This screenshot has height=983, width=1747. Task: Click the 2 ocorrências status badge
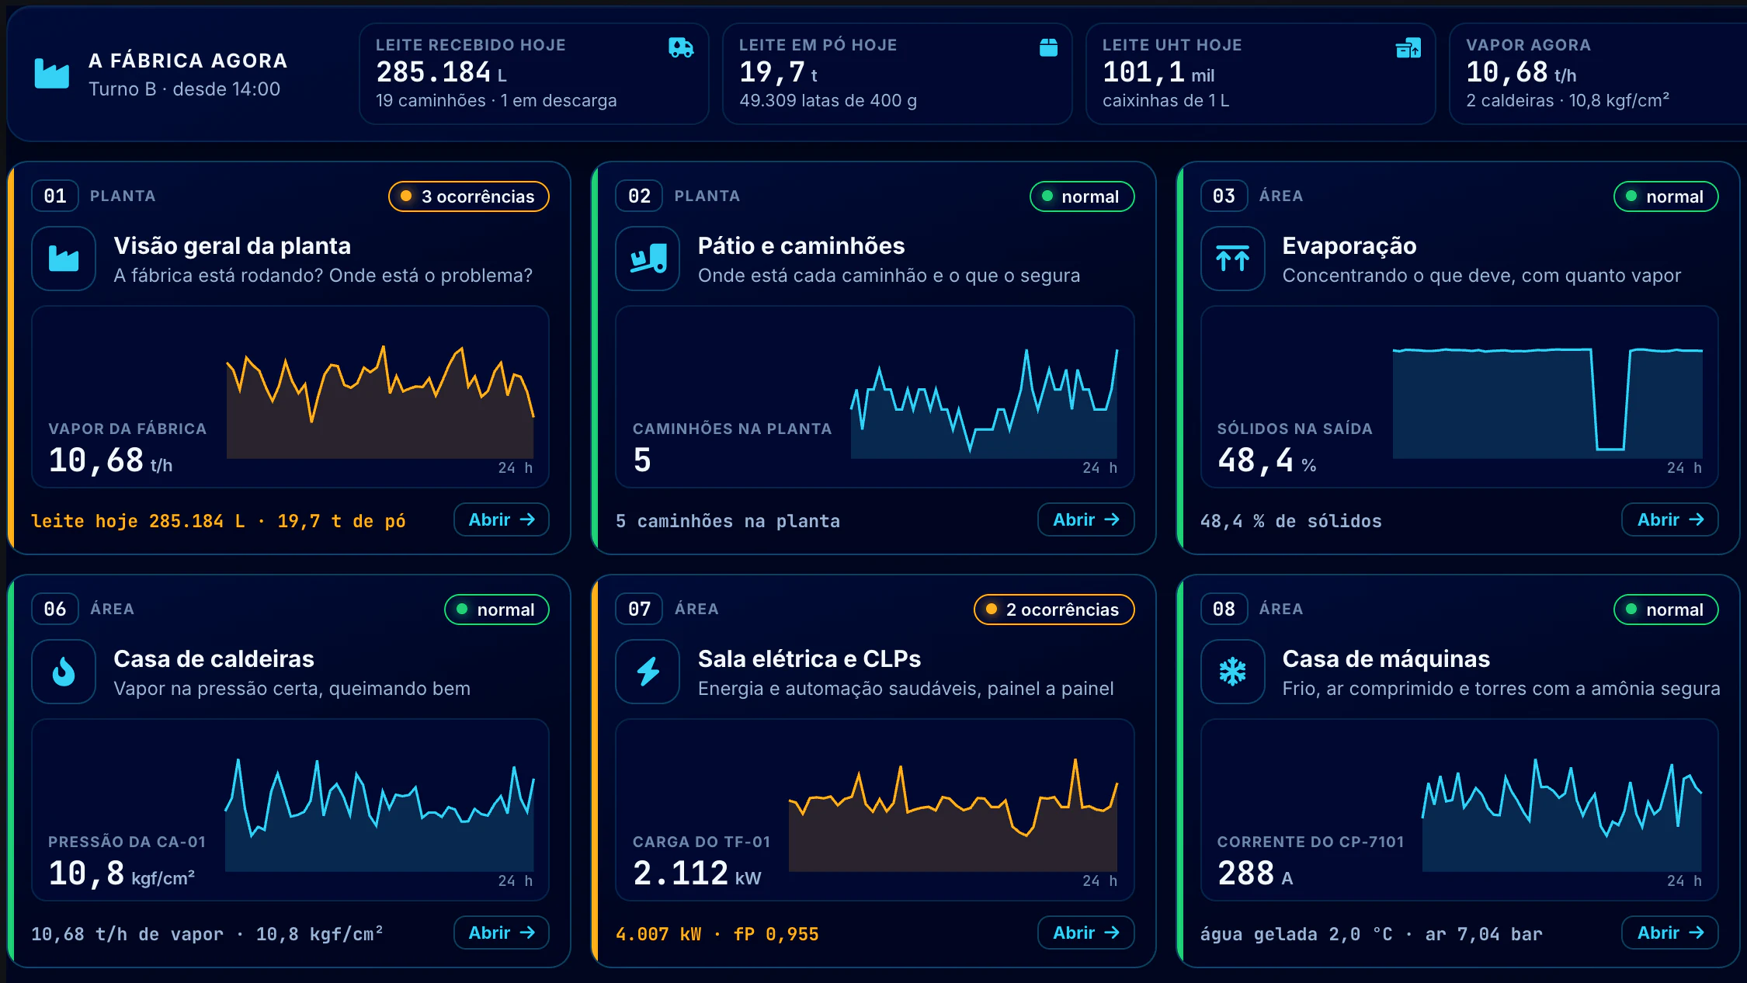pyautogui.click(x=1054, y=610)
